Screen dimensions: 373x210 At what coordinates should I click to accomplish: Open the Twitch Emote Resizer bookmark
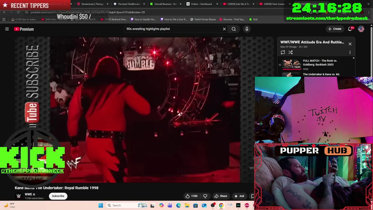click(x=203, y=20)
